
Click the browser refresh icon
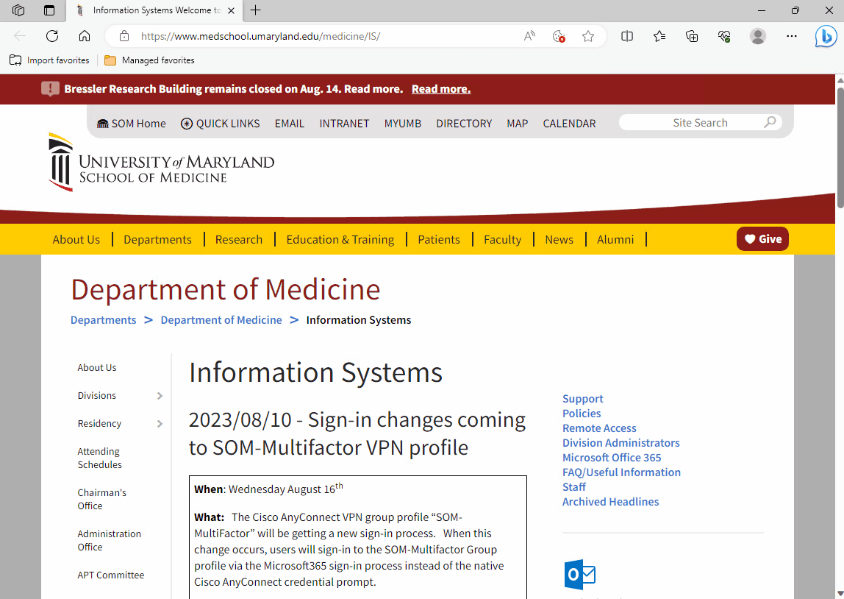52,36
